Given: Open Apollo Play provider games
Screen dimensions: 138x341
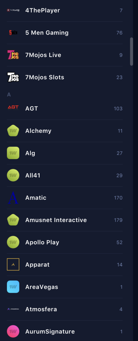Looking at the screenshot, I should click(65, 242).
